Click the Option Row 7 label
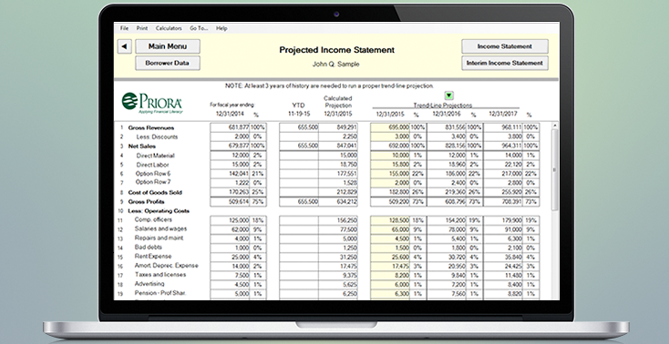Image resolution: width=669 pixels, height=344 pixels. pos(153,182)
